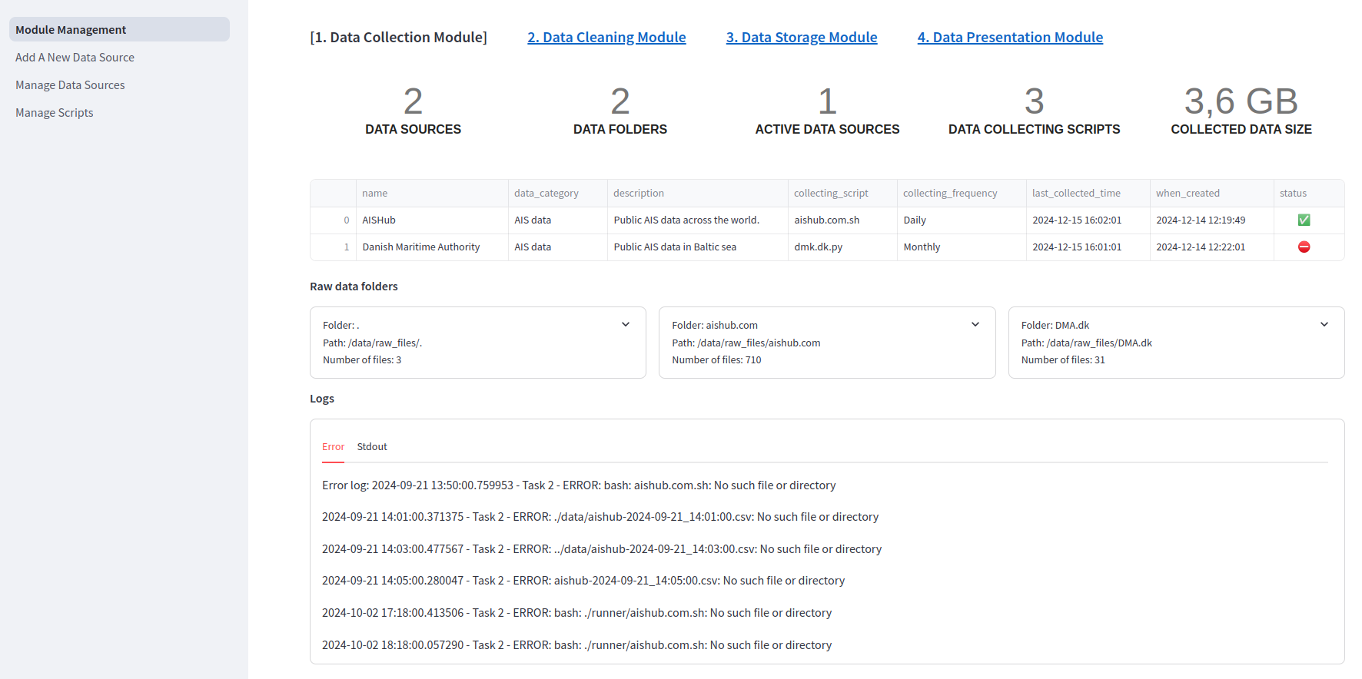Open the Data Presentation Module link

pyautogui.click(x=1009, y=38)
